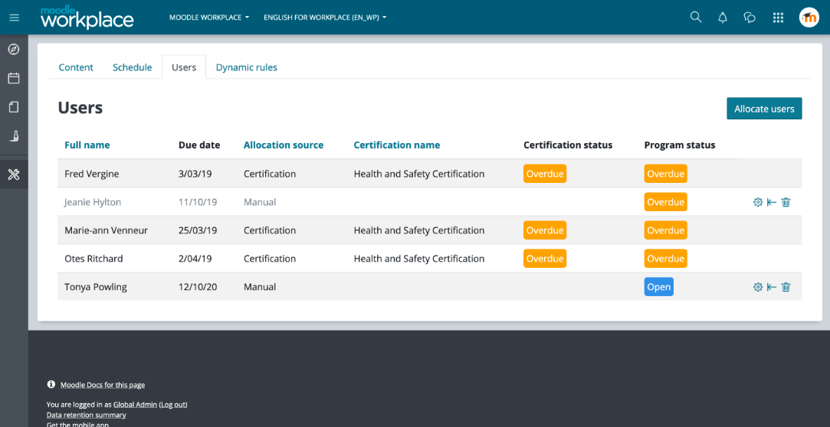Click the Program status column header
This screenshot has height=427, width=830.
coord(680,145)
